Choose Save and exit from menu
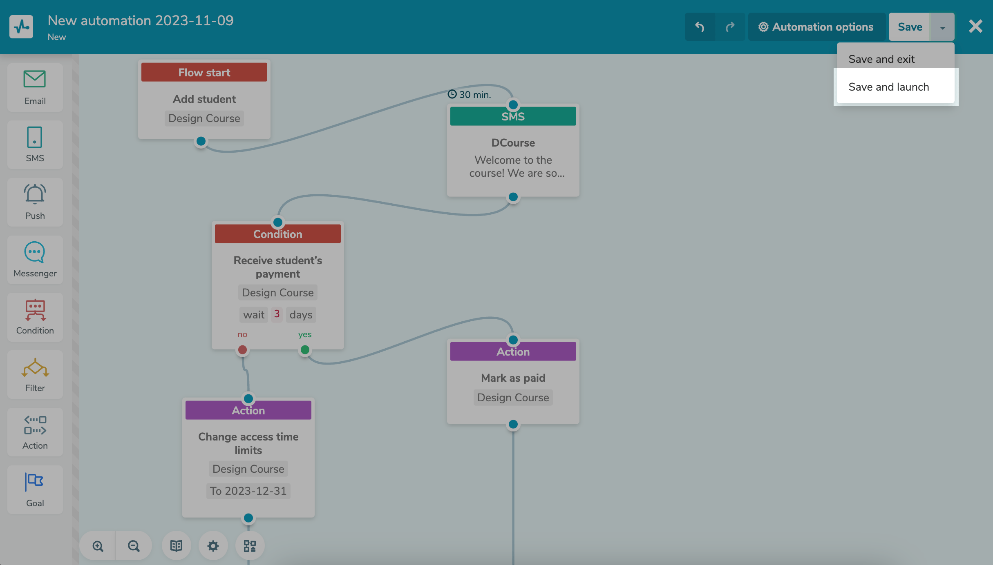This screenshot has height=565, width=993. click(x=881, y=59)
